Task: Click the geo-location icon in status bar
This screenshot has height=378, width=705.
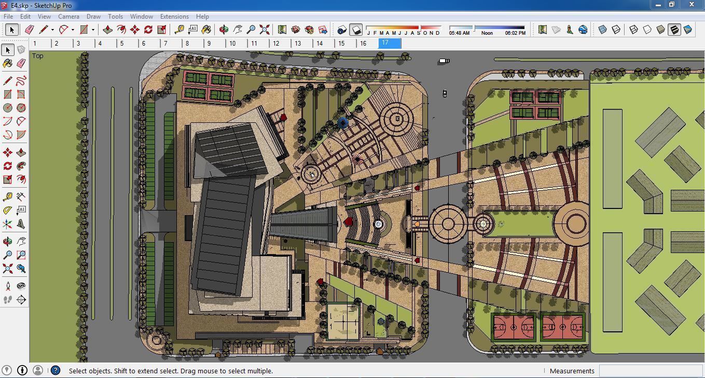Action: point(7,370)
